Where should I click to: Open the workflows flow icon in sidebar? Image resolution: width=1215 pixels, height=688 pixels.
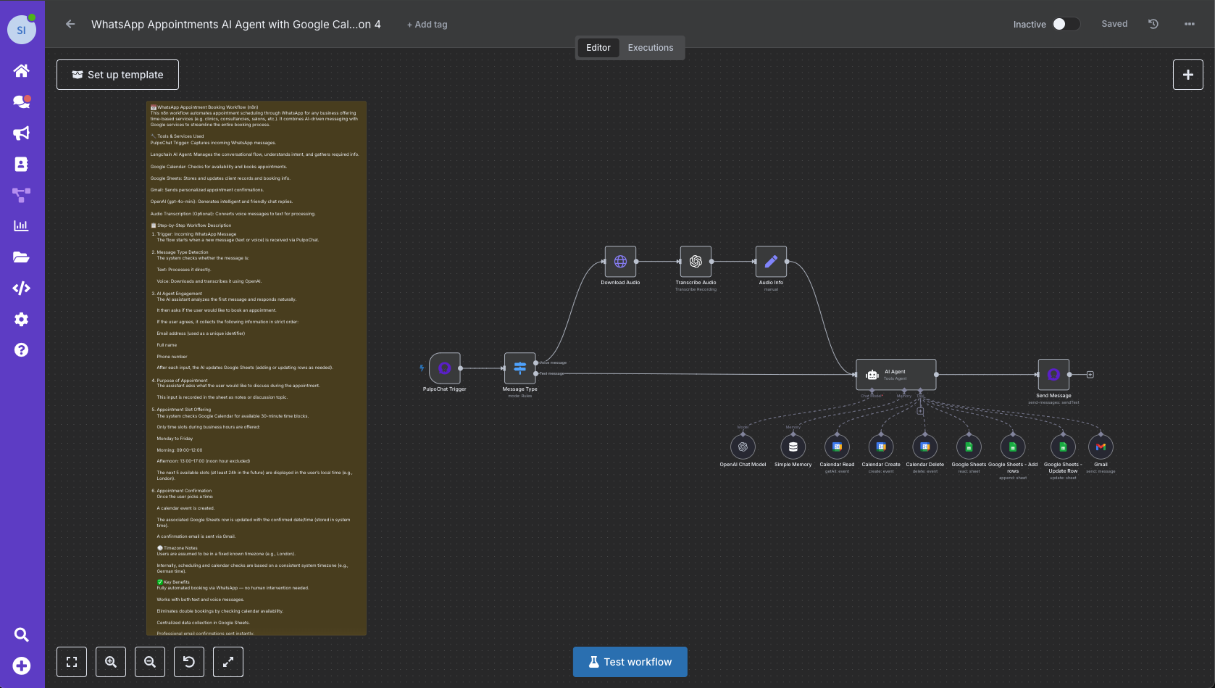pos(22,195)
